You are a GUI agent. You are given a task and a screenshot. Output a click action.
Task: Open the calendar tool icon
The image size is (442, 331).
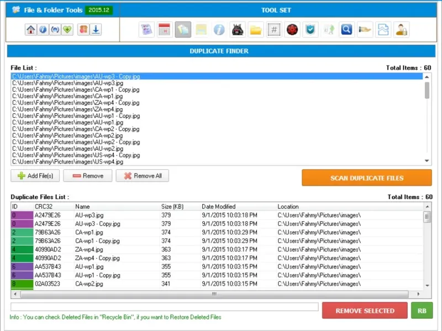[x=164, y=30]
